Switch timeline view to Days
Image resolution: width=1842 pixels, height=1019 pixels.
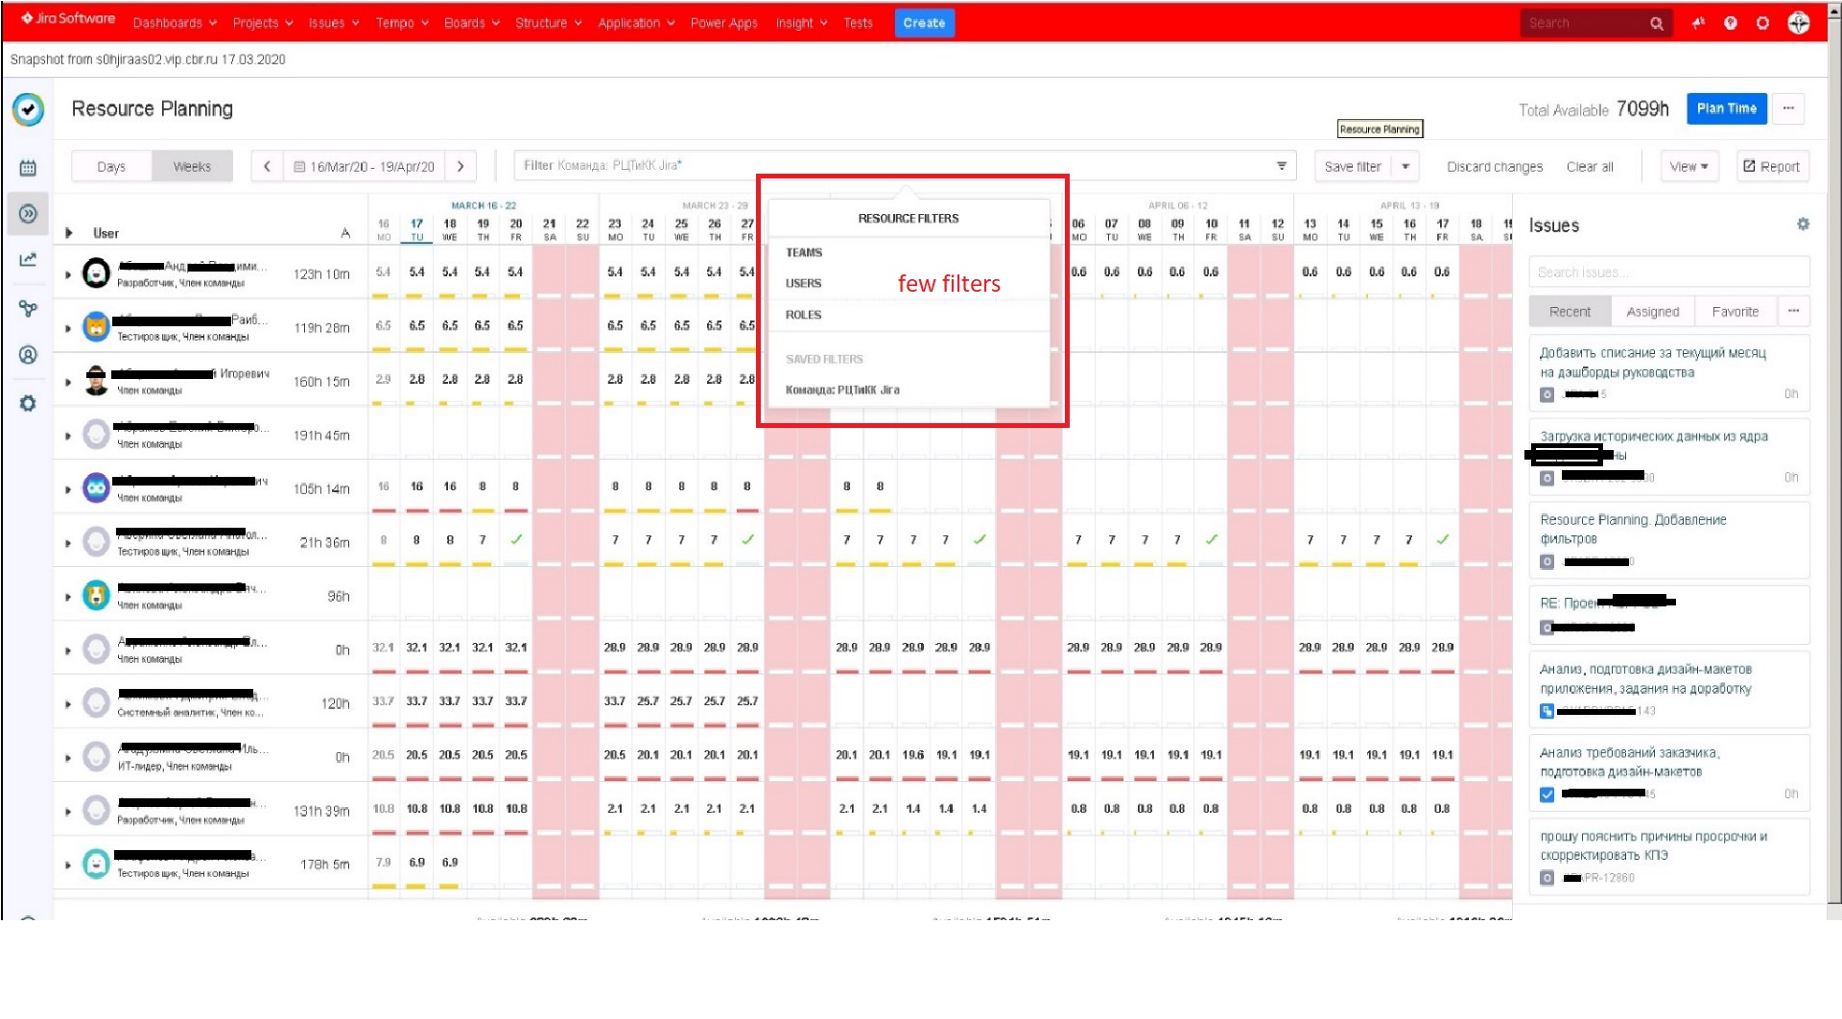111,166
